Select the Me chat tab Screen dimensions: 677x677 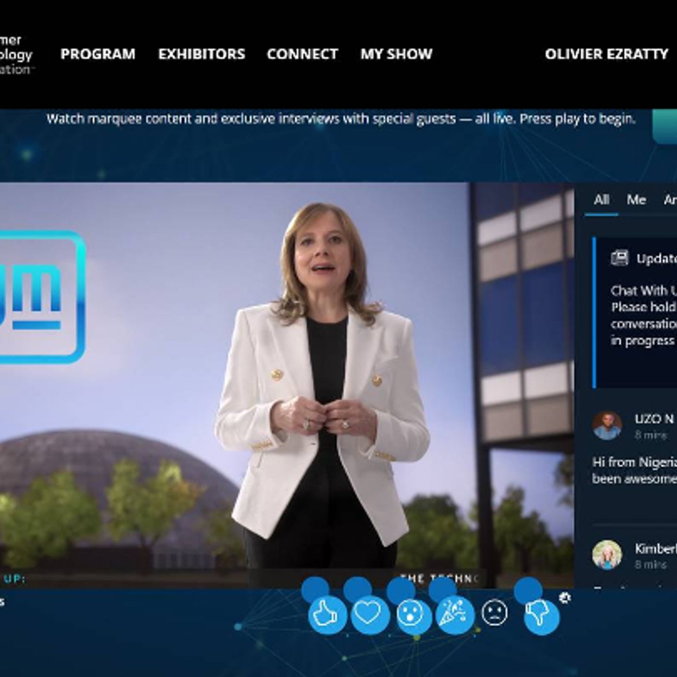point(636,200)
